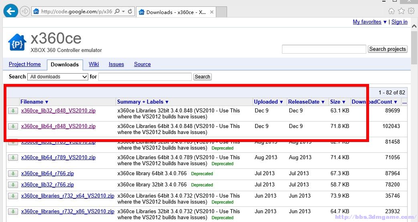Click the Favorites star icon
The image size is (418, 222).
point(401,11)
